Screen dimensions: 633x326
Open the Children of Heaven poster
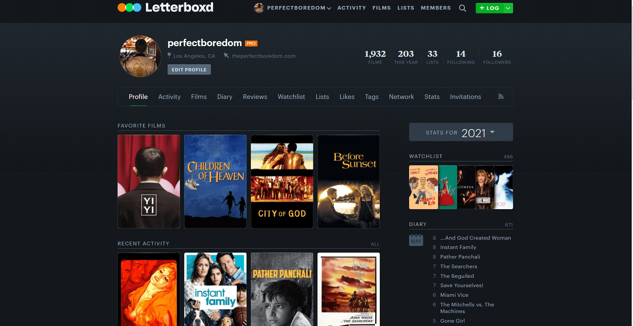215,182
